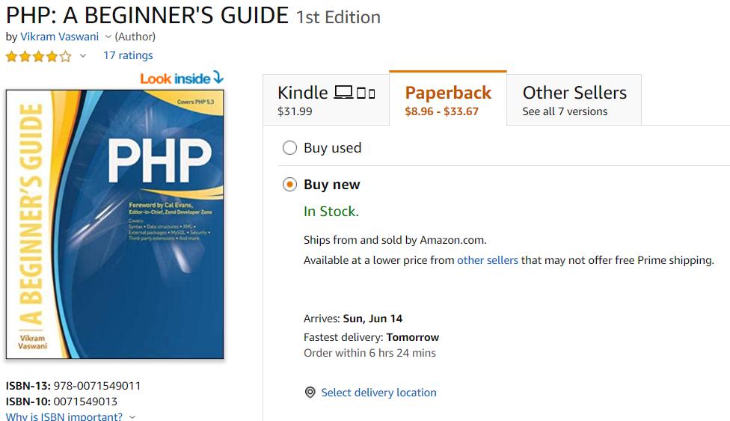The image size is (730, 421).
Task: Click the Kindle laptop device icon
Action: click(x=343, y=92)
